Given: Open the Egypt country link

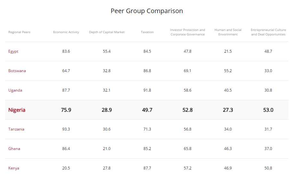Looking at the screenshot, I should click(13, 51).
